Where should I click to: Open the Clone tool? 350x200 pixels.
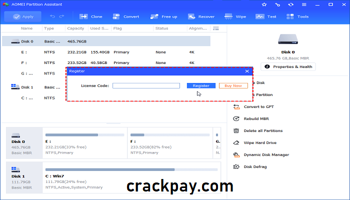pos(90,16)
